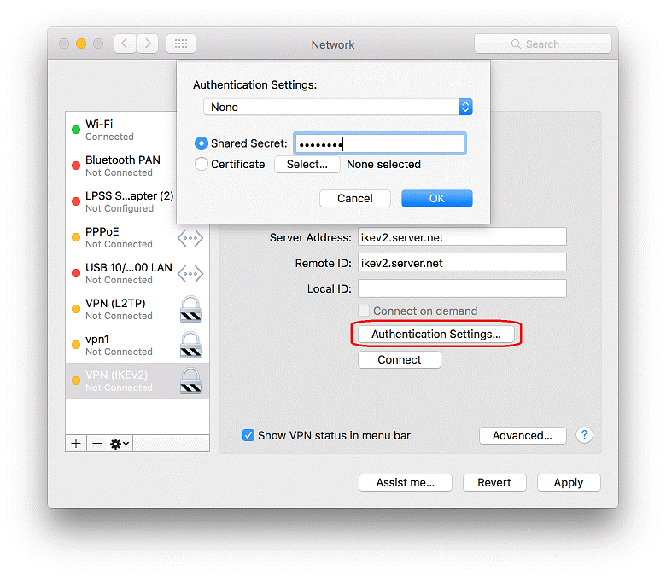
Task: Select USB 10/...00 LAN service
Action: [x=137, y=273]
